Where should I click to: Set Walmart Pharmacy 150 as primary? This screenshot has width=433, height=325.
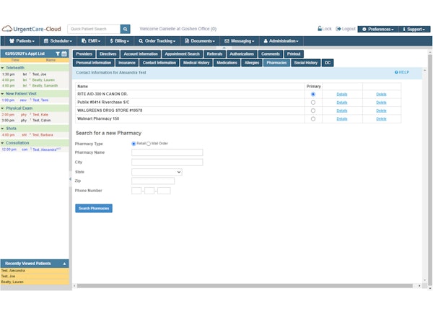pyautogui.click(x=312, y=118)
